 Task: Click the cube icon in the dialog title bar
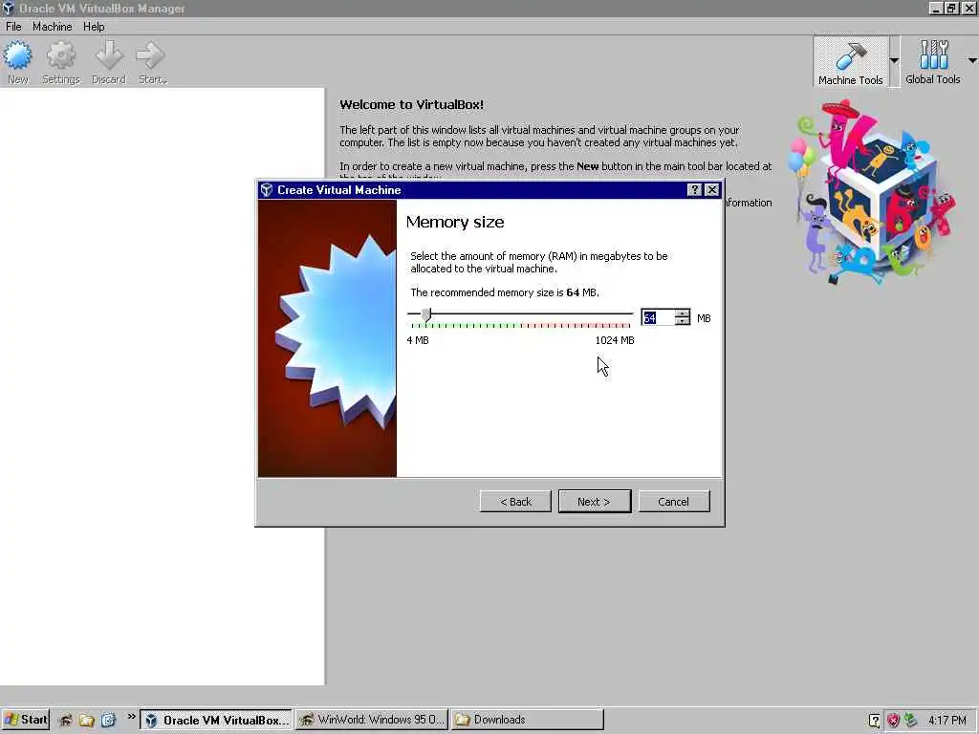point(267,190)
